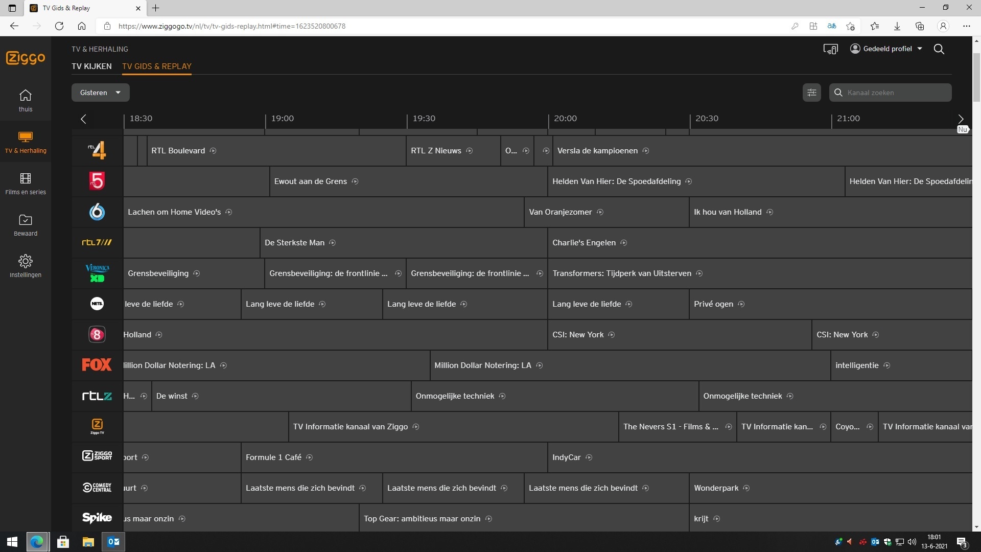Open the search magnifier icon
This screenshot has height=552, width=981.
coord(939,49)
